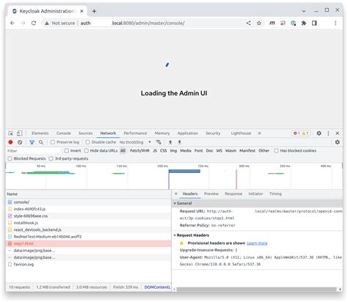The image size is (348, 302).
Task: Select the index-4690fc43.js request row
Action: [88, 209]
